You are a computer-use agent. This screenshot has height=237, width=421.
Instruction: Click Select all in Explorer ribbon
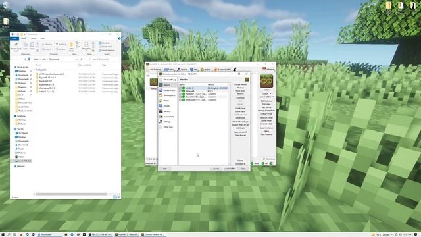point(104,43)
